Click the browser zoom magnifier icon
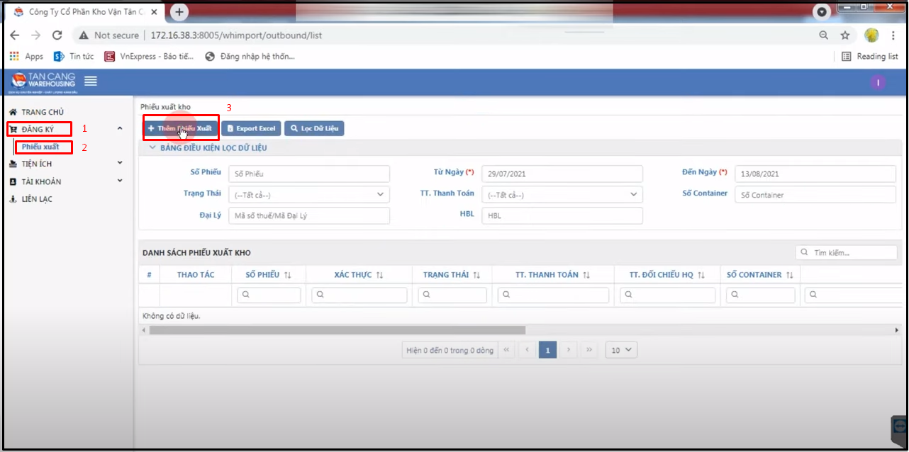Image resolution: width=909 pixels, height=452 pixels. [x=823, y=35]
